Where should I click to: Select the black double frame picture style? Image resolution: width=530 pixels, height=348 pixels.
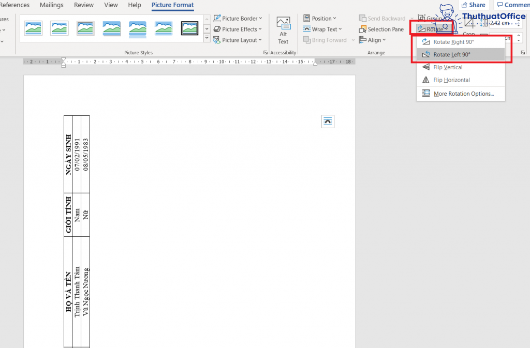click(189, 28)
